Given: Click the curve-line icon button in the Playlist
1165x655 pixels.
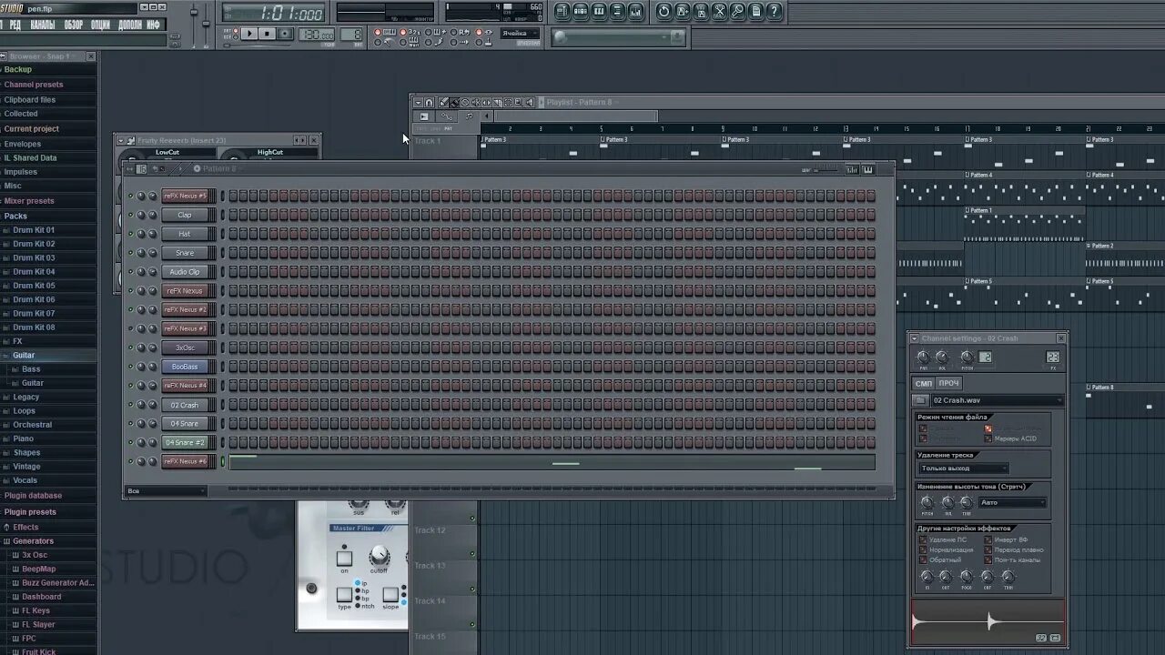Looking at the screenshot, I should pos(447,116).
